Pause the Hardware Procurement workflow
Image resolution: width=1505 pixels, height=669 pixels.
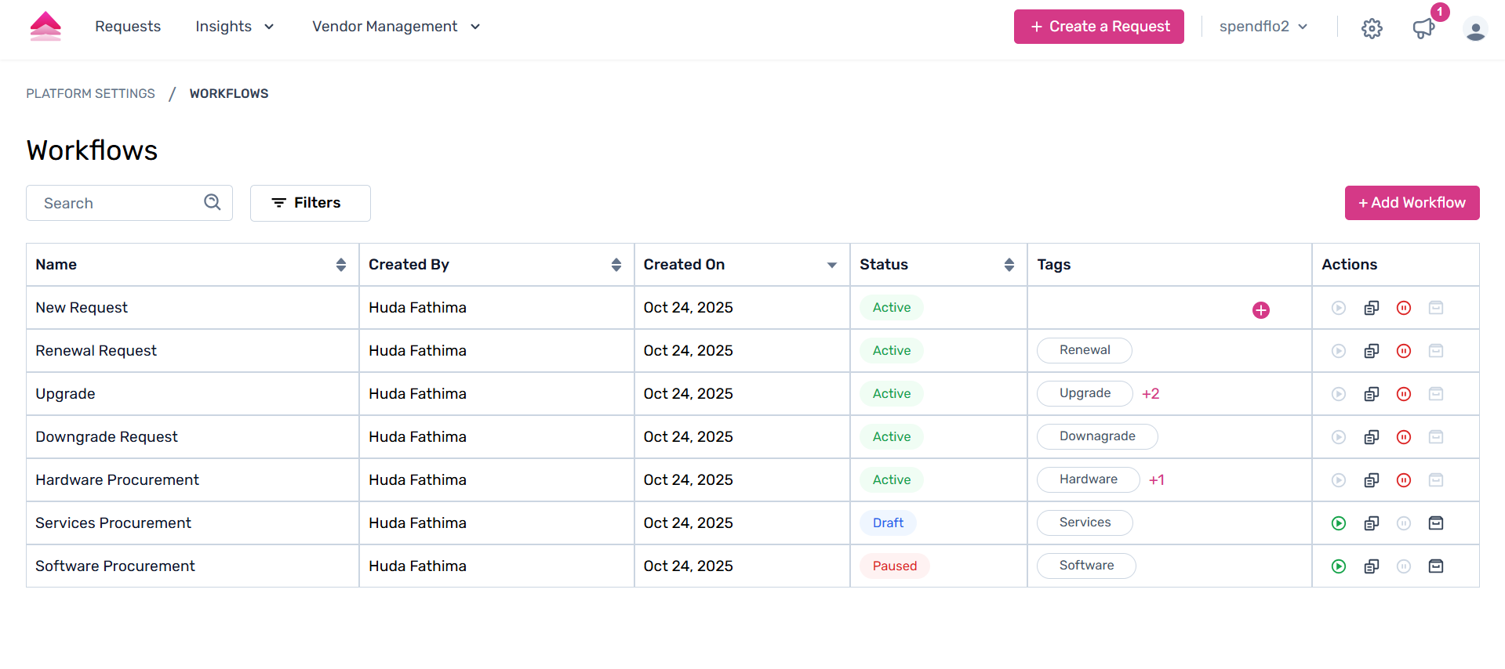click(x=1403, y=480)
